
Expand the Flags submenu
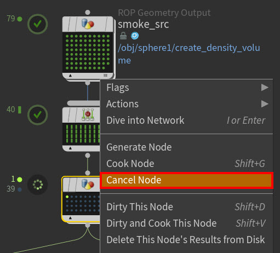point(186,88)
